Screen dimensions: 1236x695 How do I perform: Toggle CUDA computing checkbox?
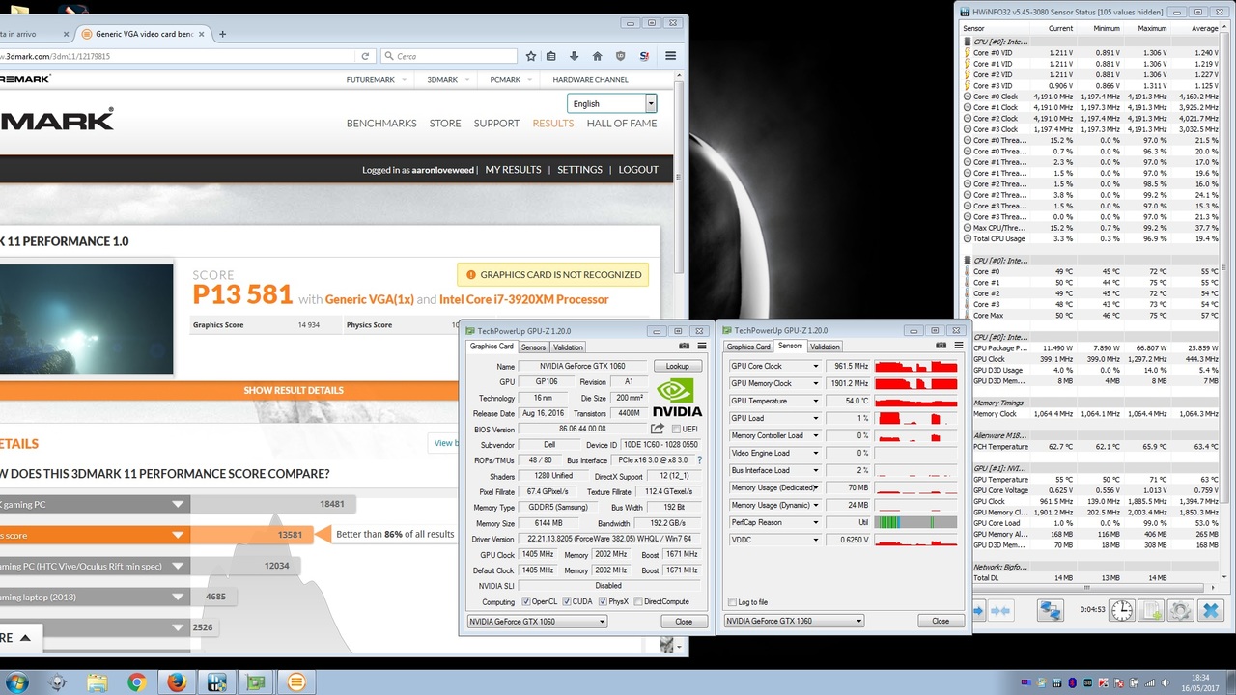pyautogui.click(x=566, y=601)
